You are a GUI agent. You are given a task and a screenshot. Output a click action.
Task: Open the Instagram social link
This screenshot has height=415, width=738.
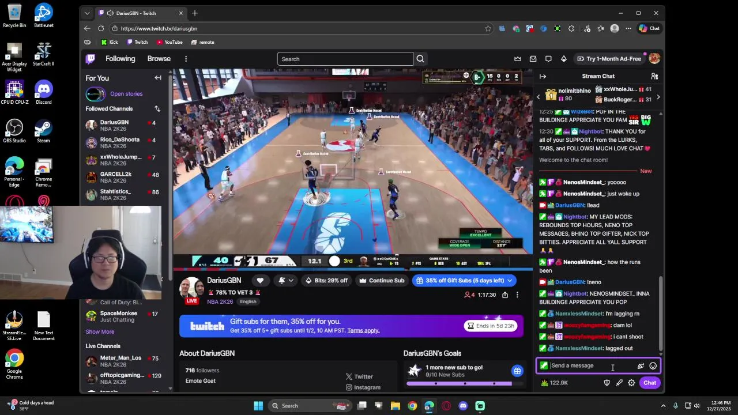(x=363, y=387)
